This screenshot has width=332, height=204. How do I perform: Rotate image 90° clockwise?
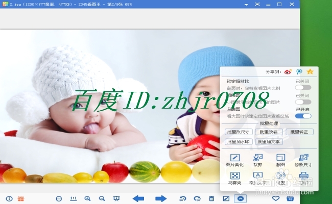(x=197, y=199)
